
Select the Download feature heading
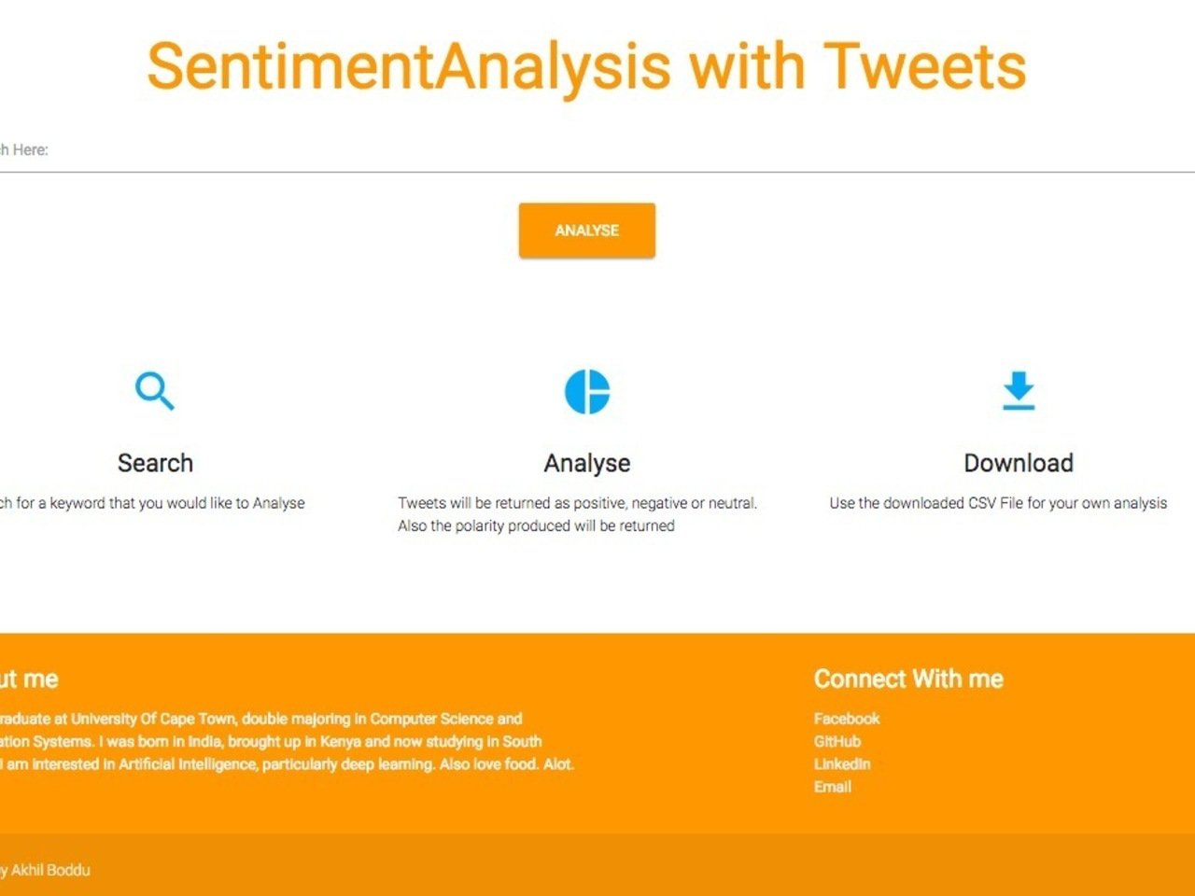pyautogui.click(x=1019, y=463)
